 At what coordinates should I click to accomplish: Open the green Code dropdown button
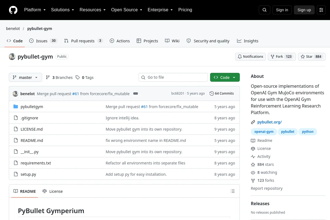(225, 77)
